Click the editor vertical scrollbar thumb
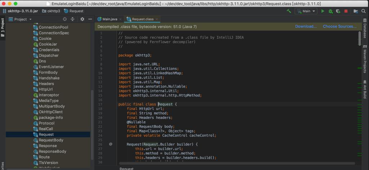 click(359, 38)
